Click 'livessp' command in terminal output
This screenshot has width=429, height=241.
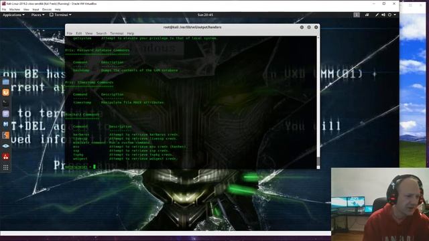pyautogui.click(x=80, y=139)
